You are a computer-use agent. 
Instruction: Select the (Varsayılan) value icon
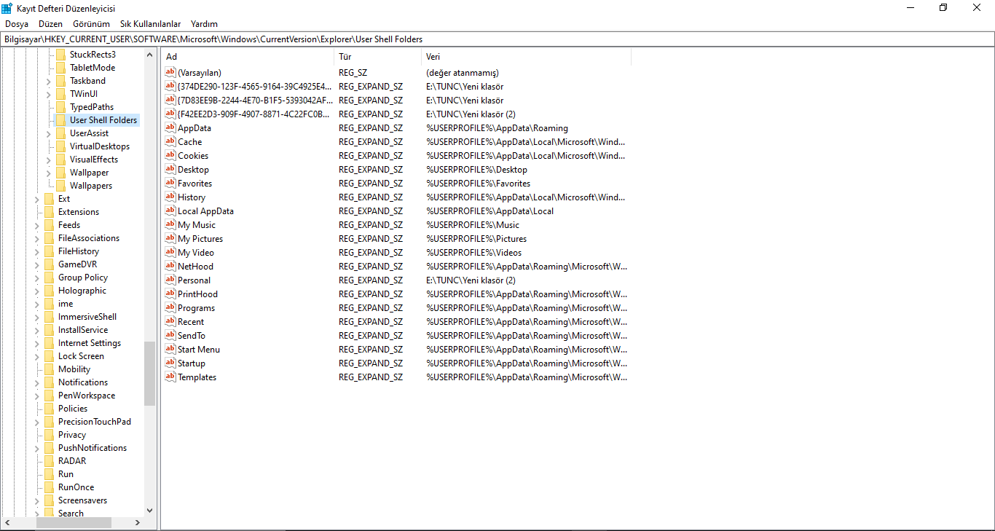pos(170,72)
